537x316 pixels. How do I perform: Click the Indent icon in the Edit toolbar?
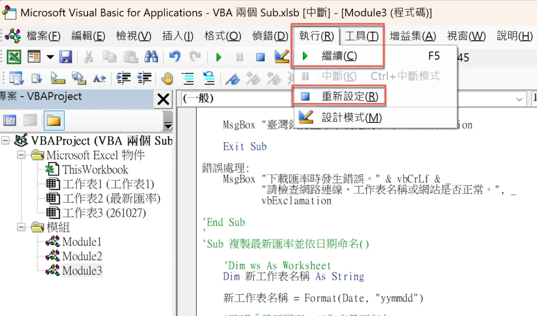click(123, 78)
